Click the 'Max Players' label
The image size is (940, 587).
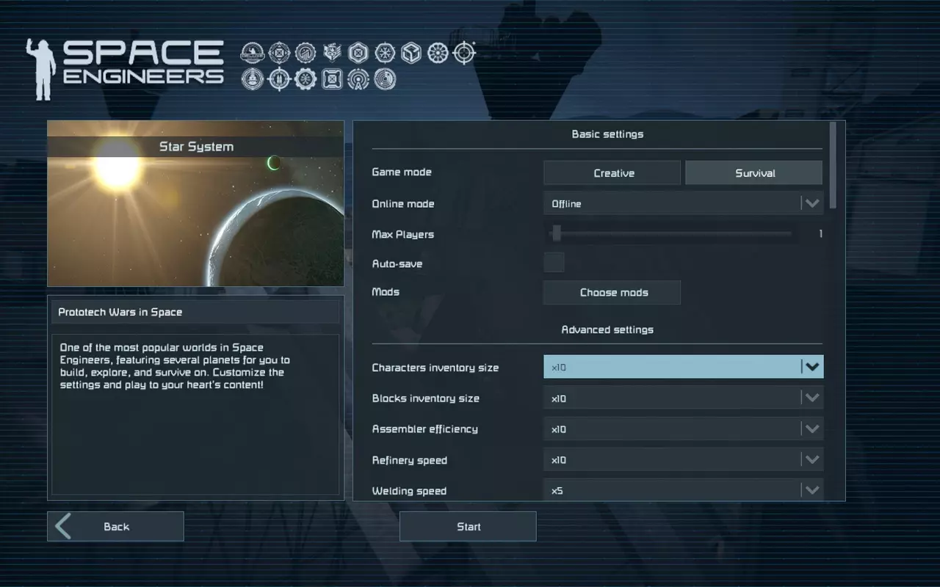click(x=403, y=234)
